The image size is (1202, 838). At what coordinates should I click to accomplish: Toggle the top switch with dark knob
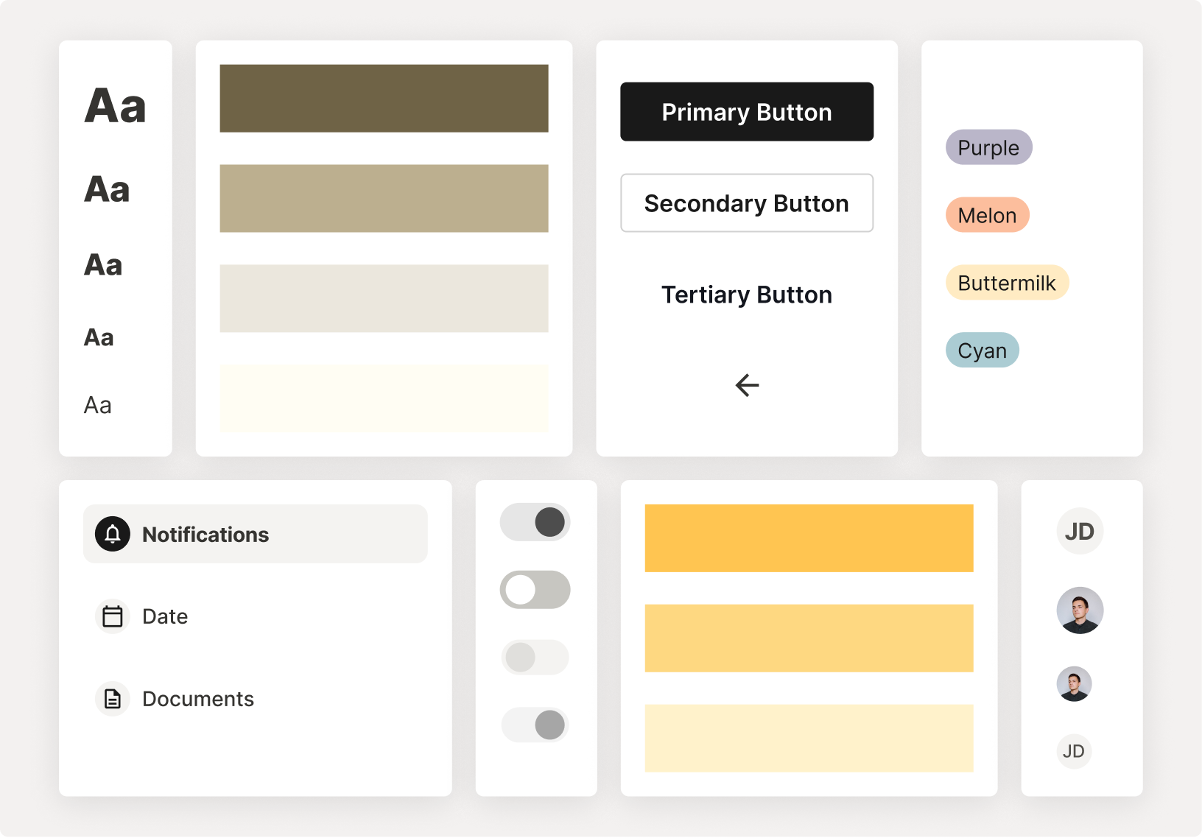pos(535,522)
